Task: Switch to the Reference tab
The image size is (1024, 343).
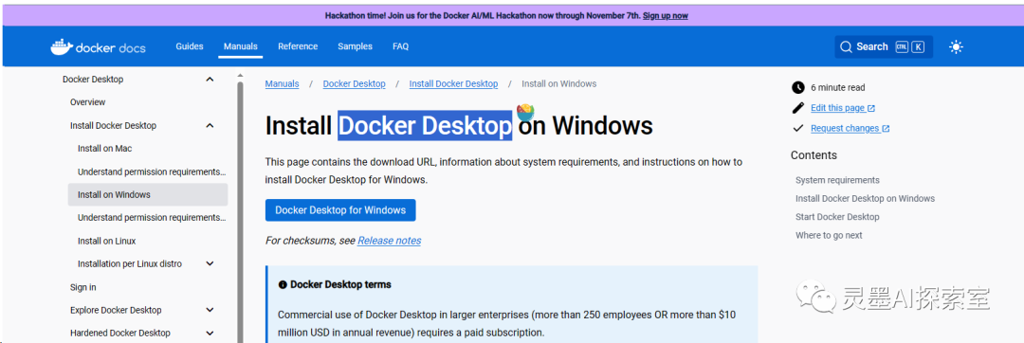Action: pyautogui.click(x=298, y=46)
